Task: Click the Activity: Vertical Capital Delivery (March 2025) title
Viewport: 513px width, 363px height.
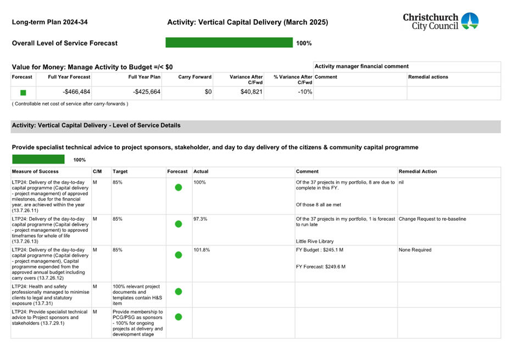Action: (x=248, y=22)
